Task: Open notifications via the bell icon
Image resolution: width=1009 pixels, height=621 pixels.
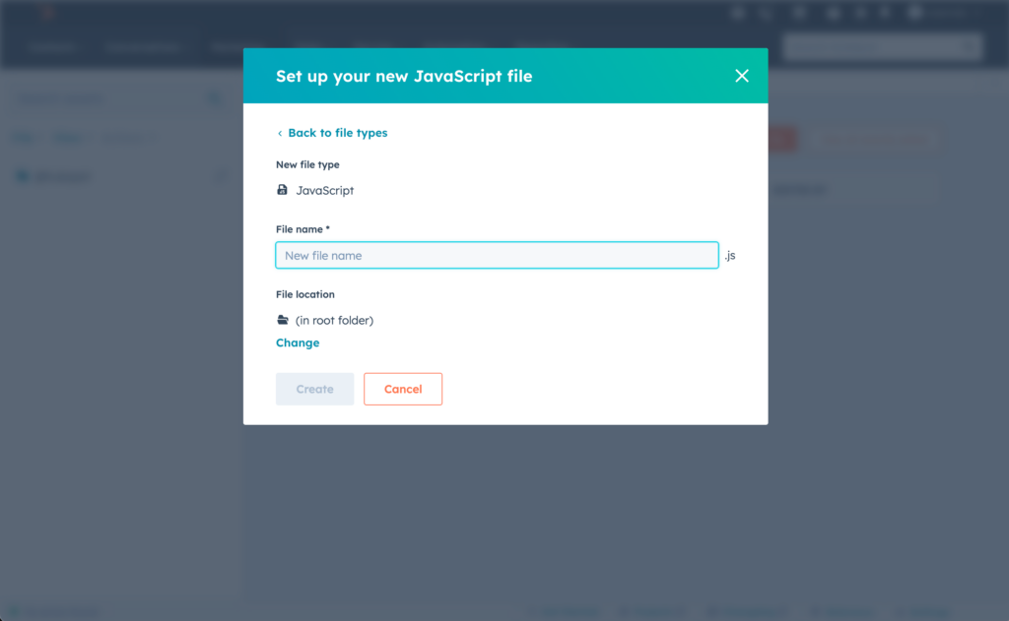Action: point(833,13)
